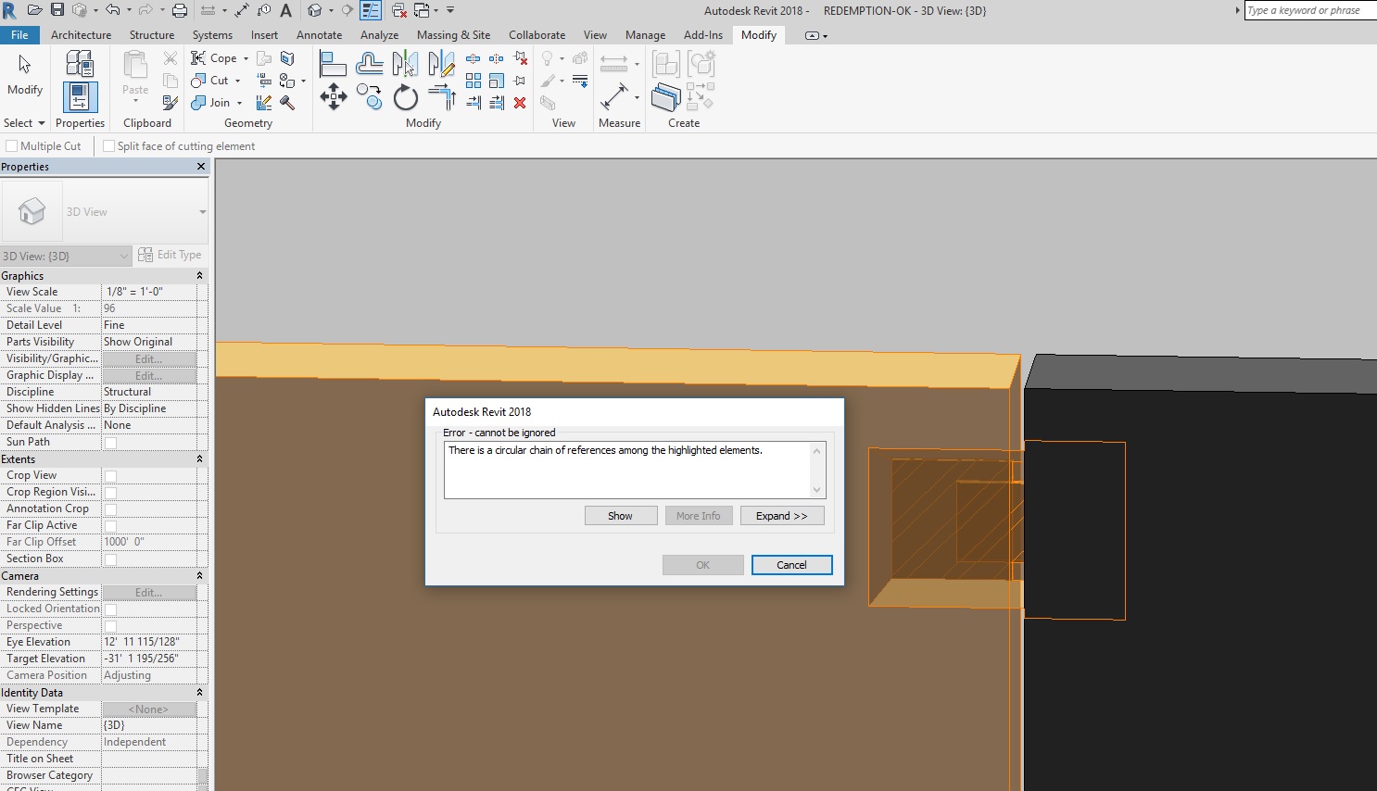Select the Align tool
Screen dimensions: 1377x791
pos(334,63)
